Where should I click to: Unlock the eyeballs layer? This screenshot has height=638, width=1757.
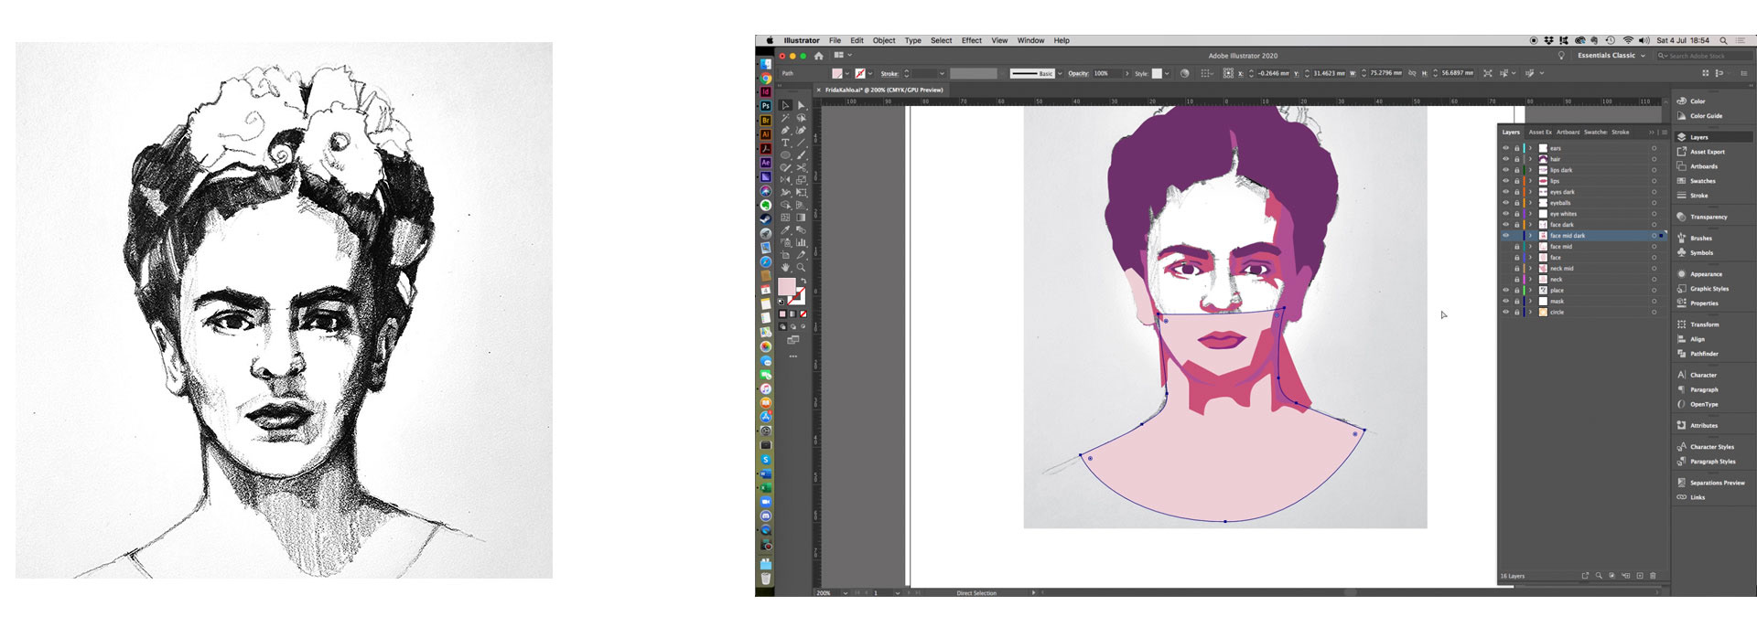(1516, 203)
